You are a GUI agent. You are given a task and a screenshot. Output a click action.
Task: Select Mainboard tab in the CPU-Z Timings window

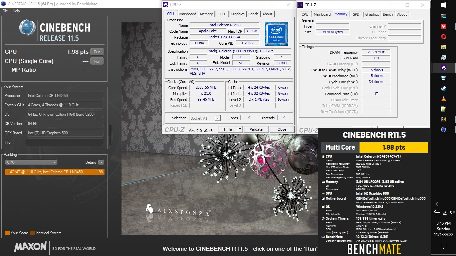pyautogui.click(x=322, y=14)
